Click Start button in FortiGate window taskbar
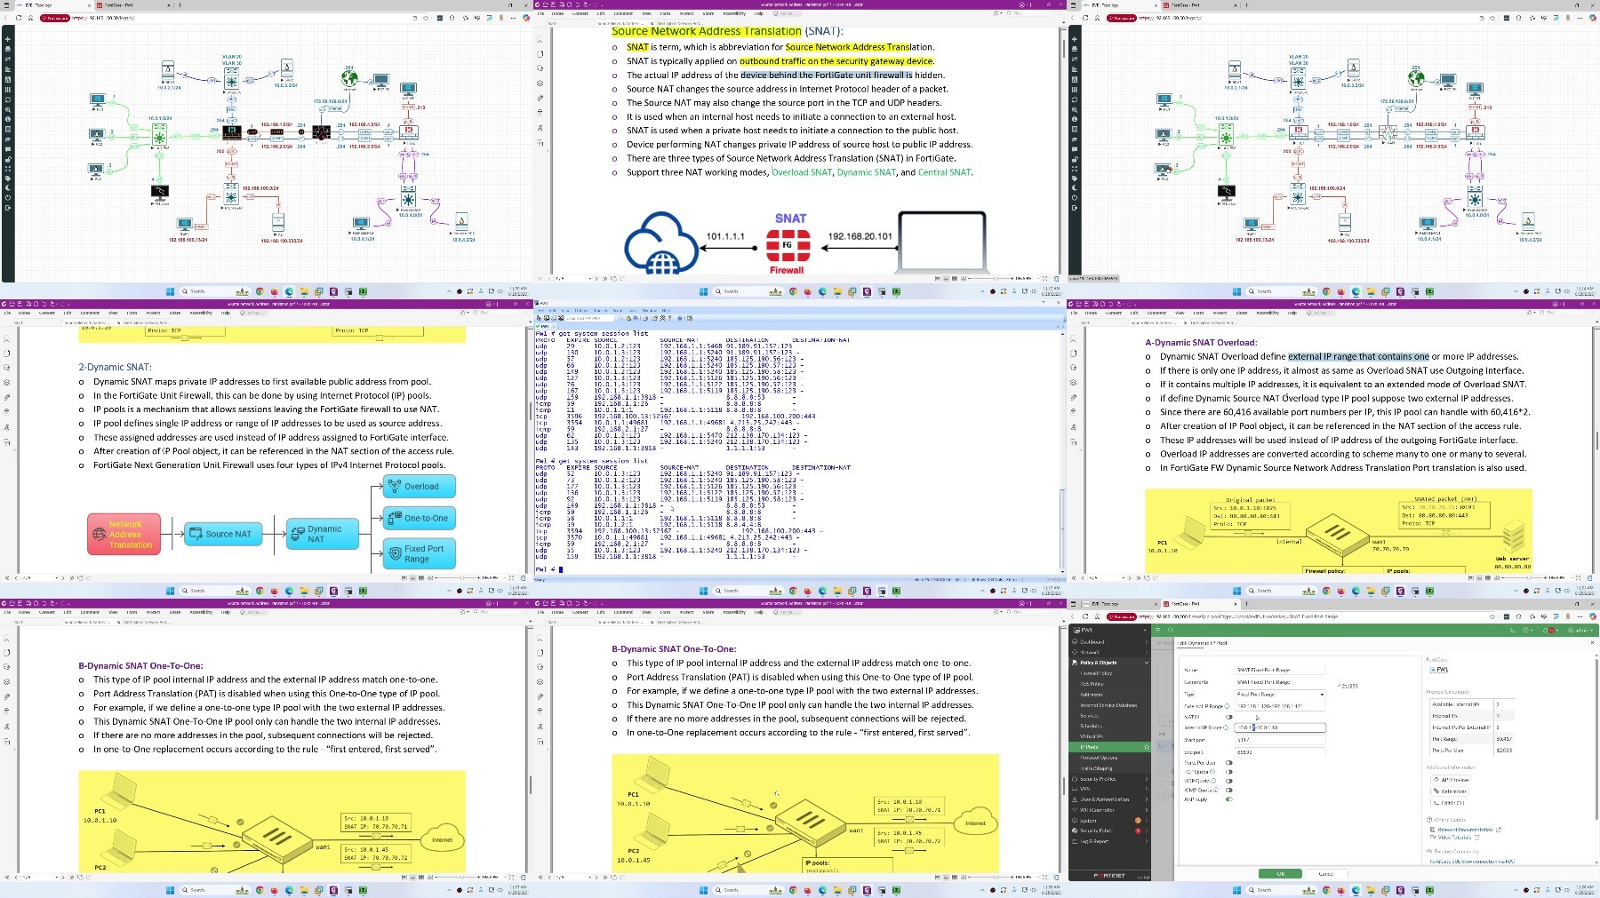 coord(1236,890)
